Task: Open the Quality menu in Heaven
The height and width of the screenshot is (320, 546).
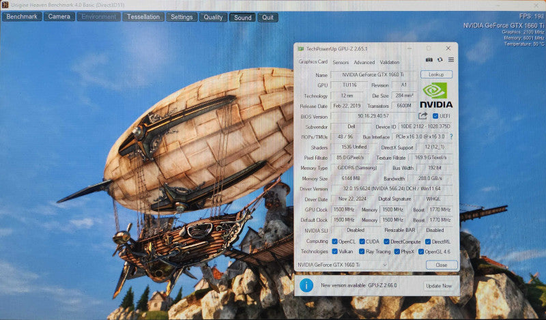Action: [x=213, y=18]
